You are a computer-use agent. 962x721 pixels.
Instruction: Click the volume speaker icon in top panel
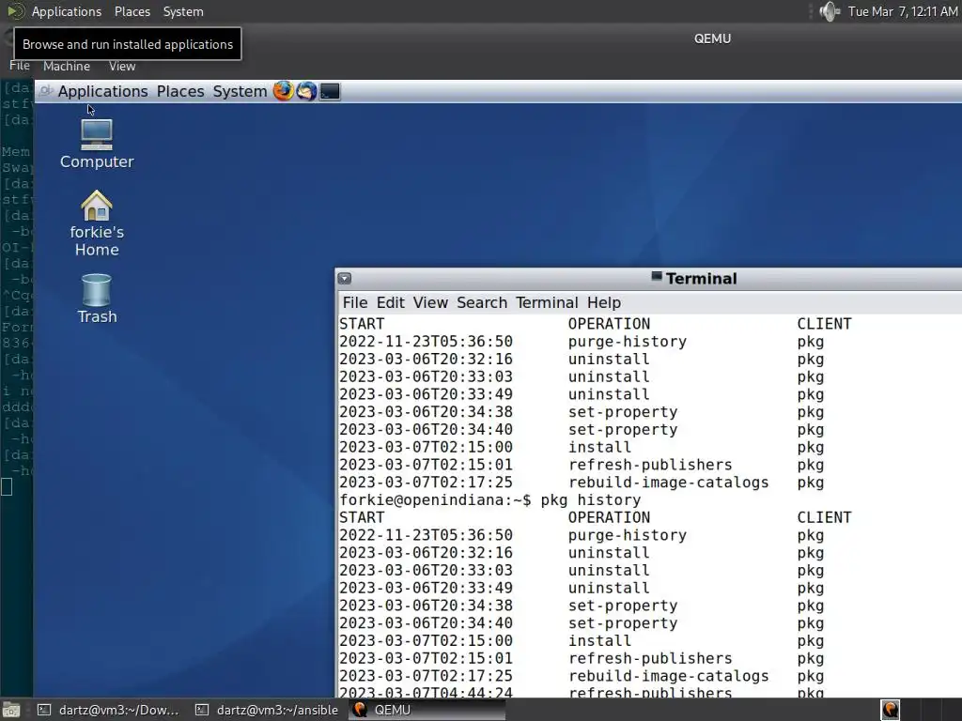click(x=829, y=11)
